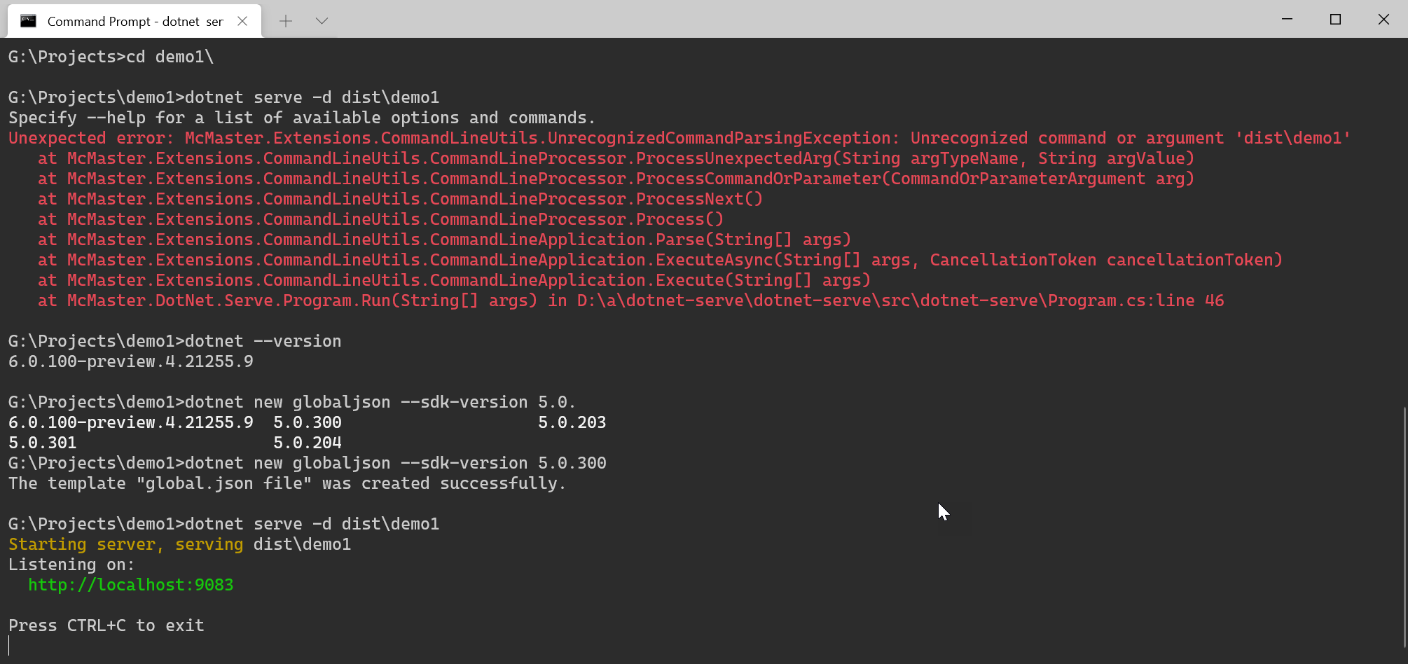Open the http://localhost:9083 link
Image resolution: width=1408 pixels, height=664 pixels.
pos(130,584)
